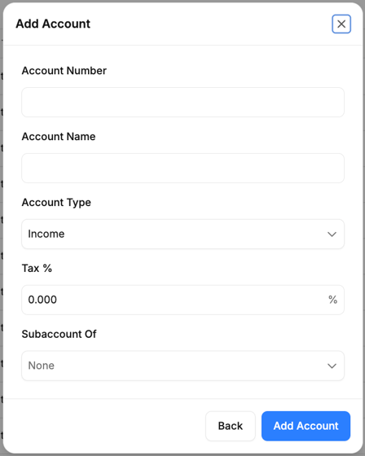Image resolution: width=365 pixels, height=456 pixels.
Task: Submit with the blue Add Account button
Action: 306,426
